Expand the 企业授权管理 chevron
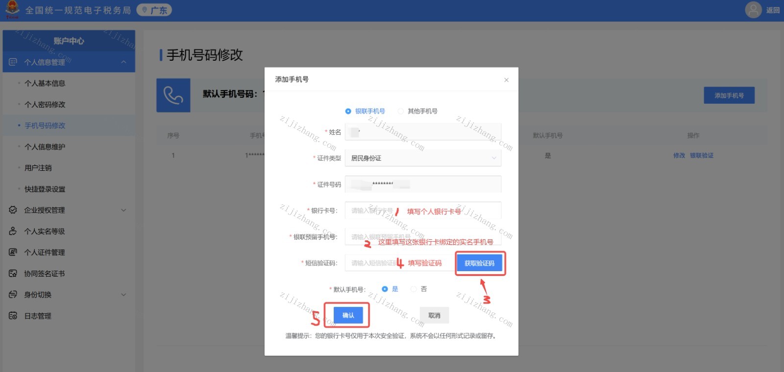784x372 pixels. (123, 210)
